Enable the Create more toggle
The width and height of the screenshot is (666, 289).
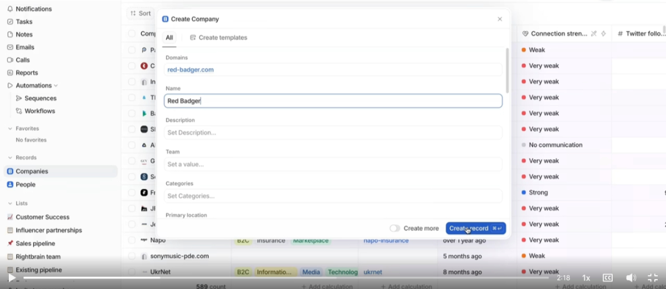(x=394, y=229)
